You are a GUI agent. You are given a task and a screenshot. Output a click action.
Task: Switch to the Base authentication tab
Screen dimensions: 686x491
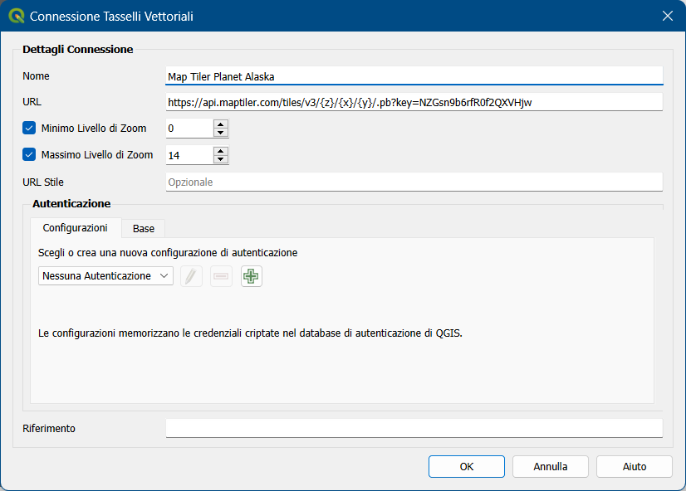144,229
